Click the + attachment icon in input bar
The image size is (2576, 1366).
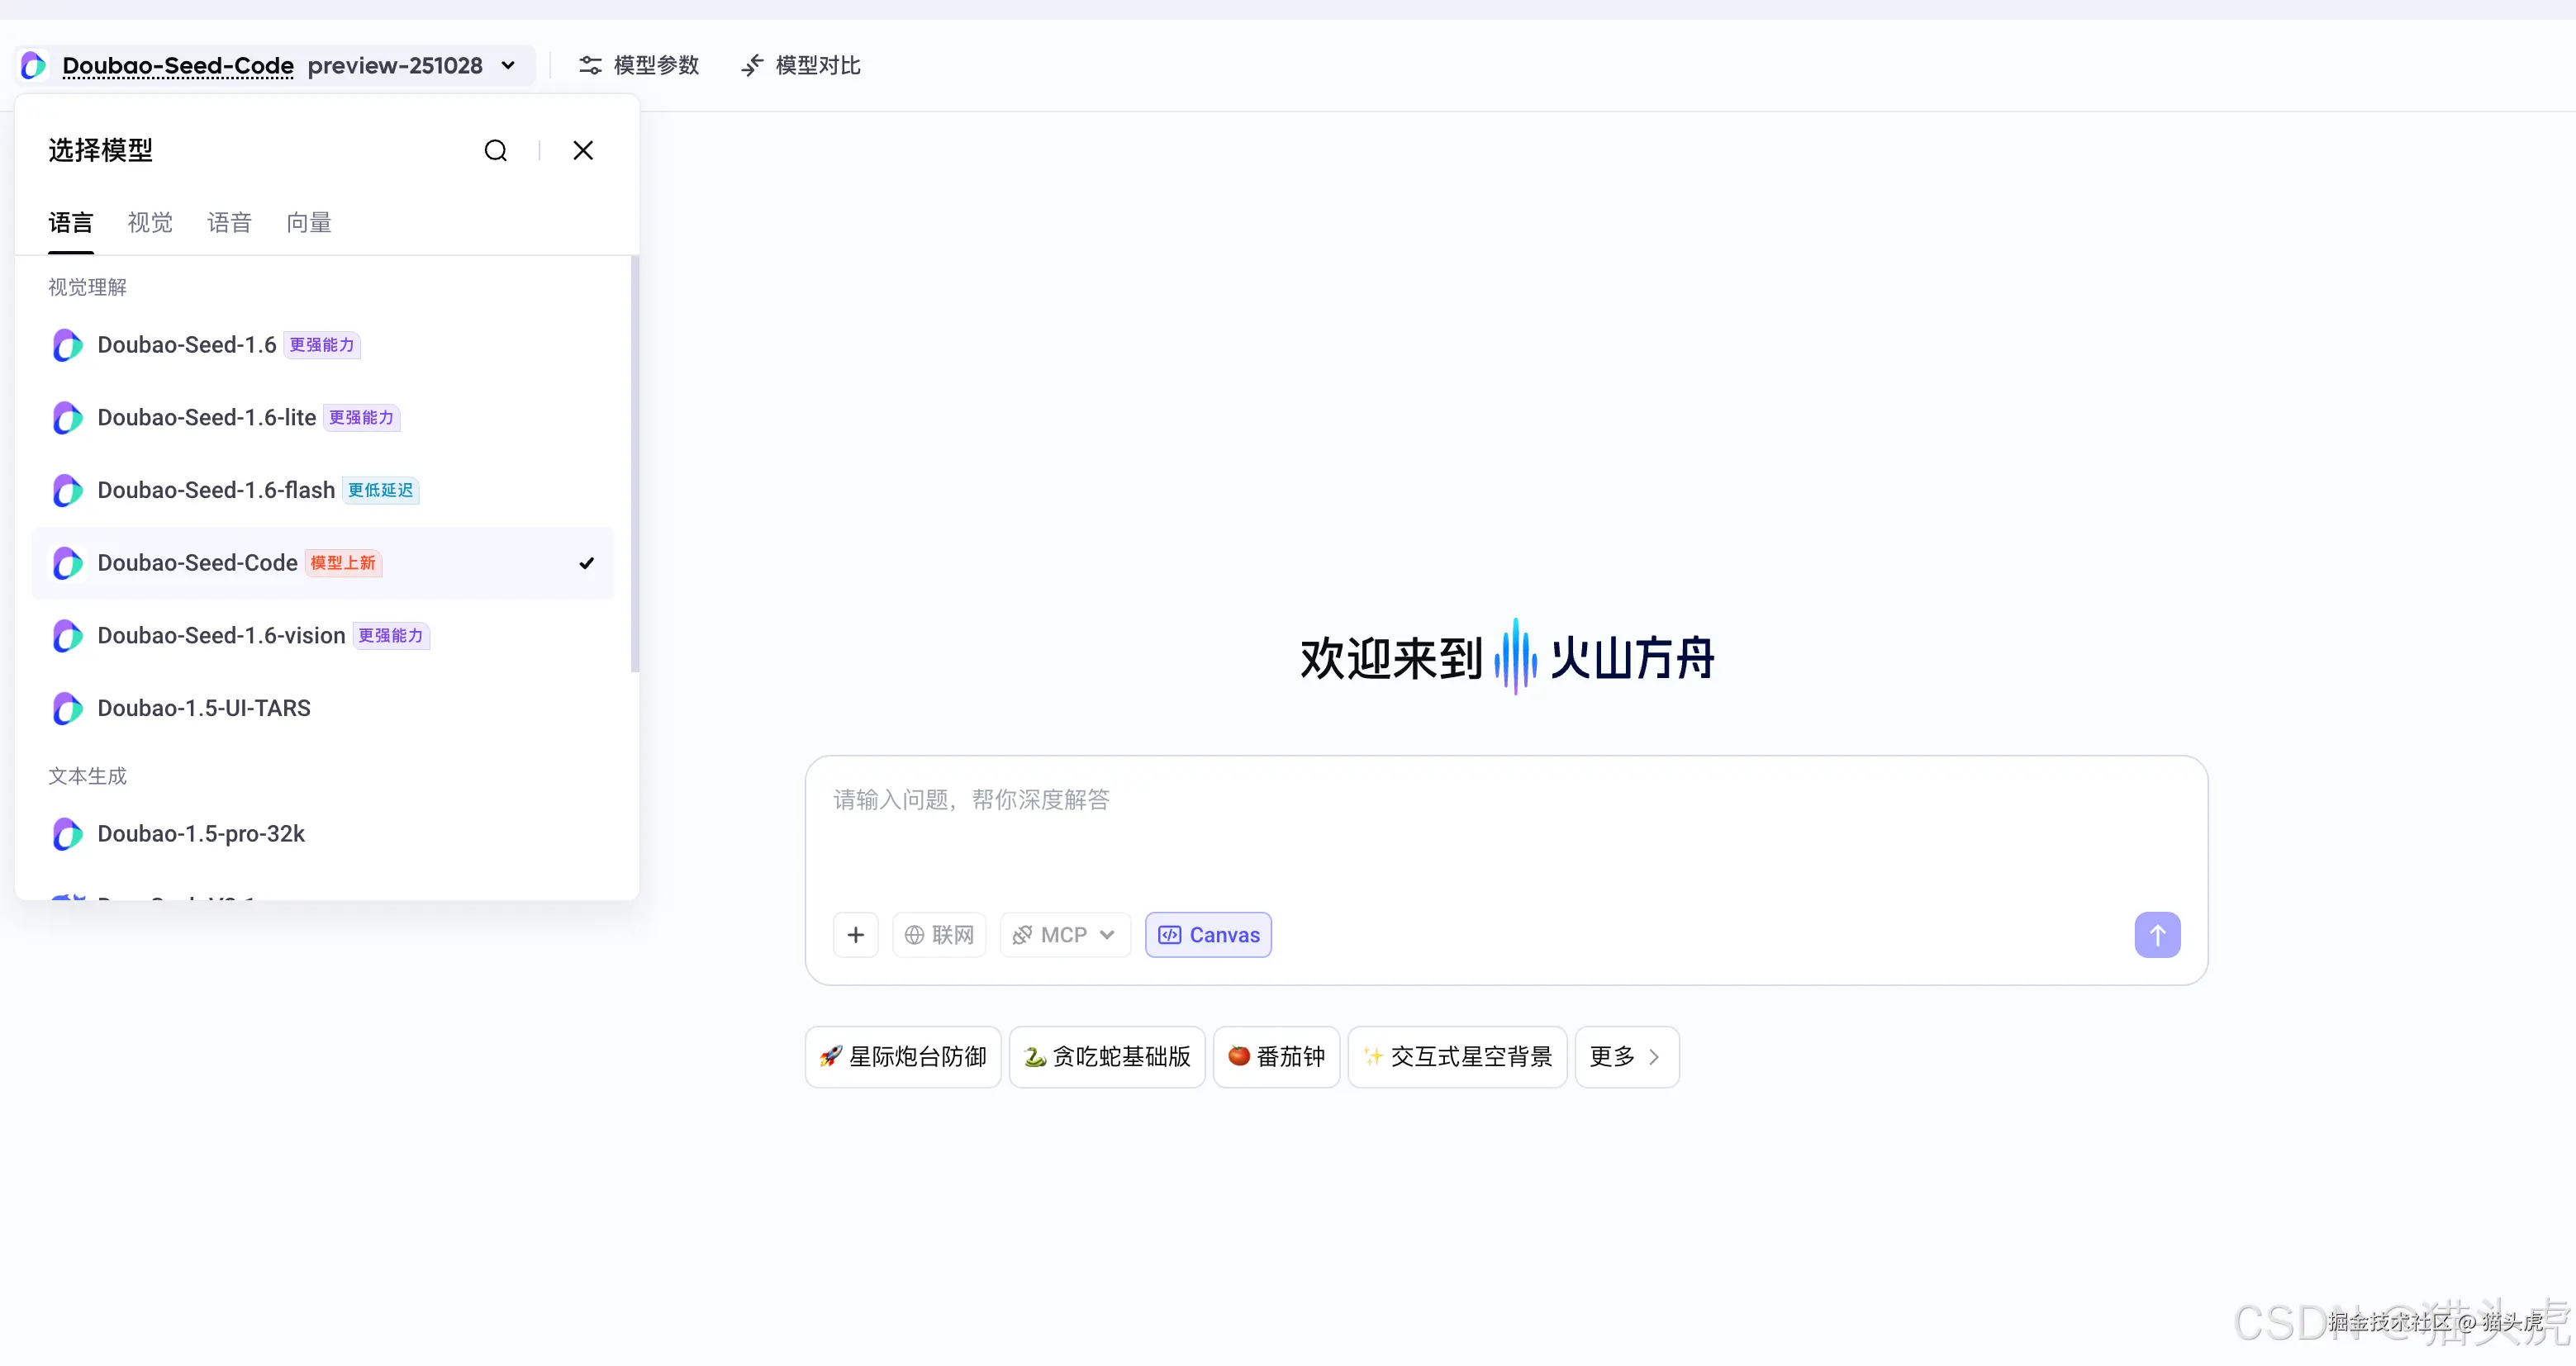(x=855, y=934)
